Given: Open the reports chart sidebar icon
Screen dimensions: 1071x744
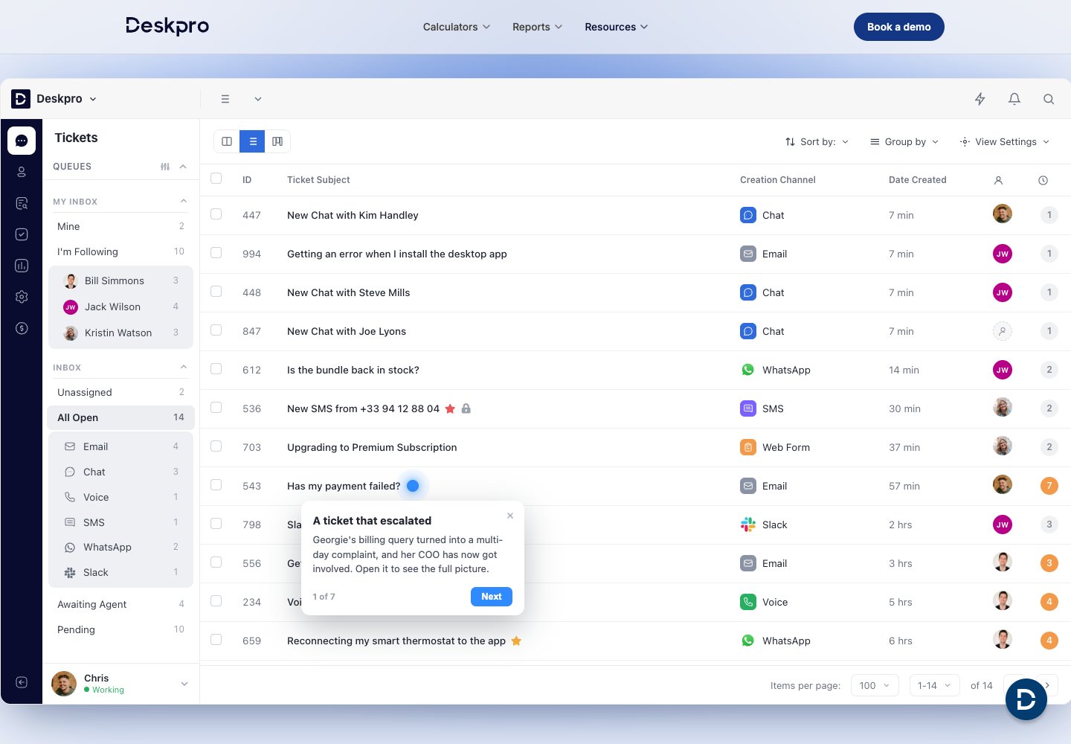Looking at the screenshot, I should [x=22, y=266].
